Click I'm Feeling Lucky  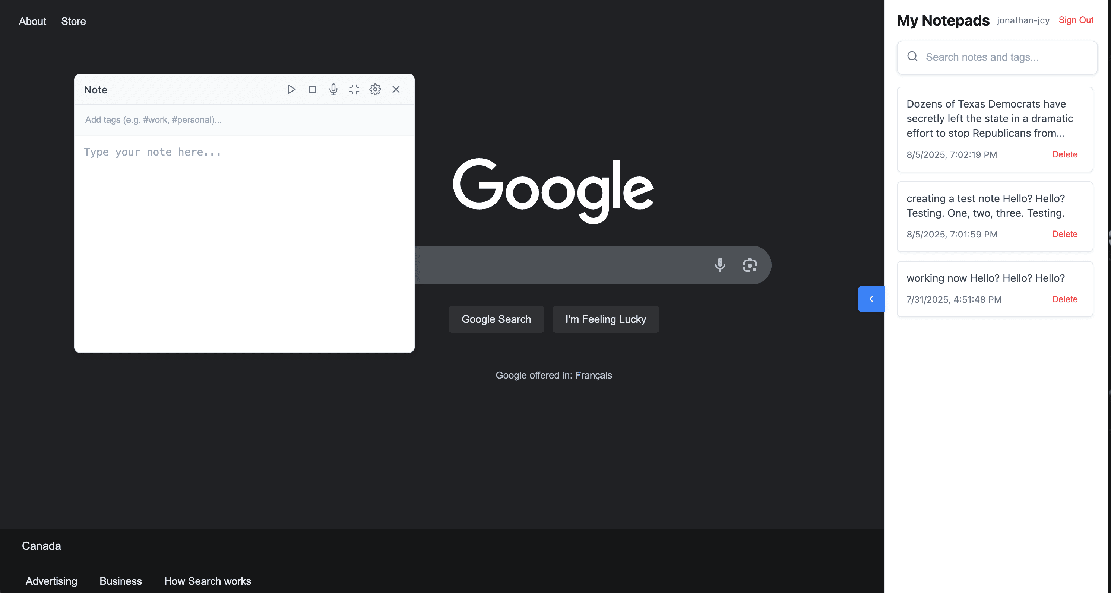tap(605, 319)
